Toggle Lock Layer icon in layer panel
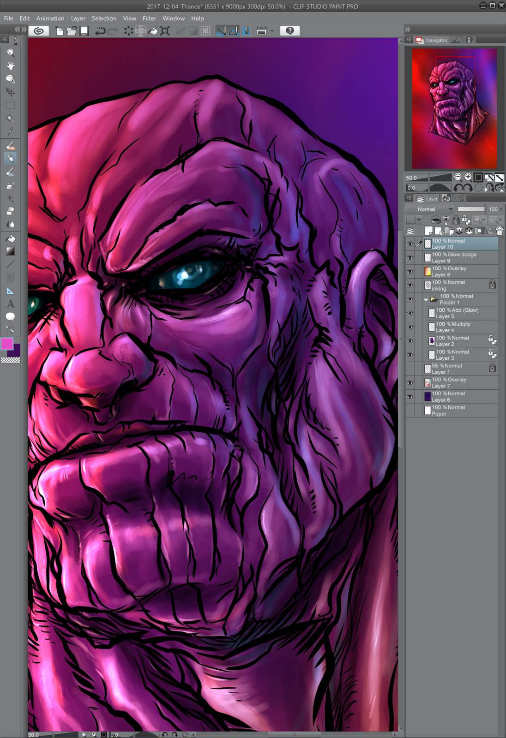This screenshot has width=506, height=738. (456, 220)
